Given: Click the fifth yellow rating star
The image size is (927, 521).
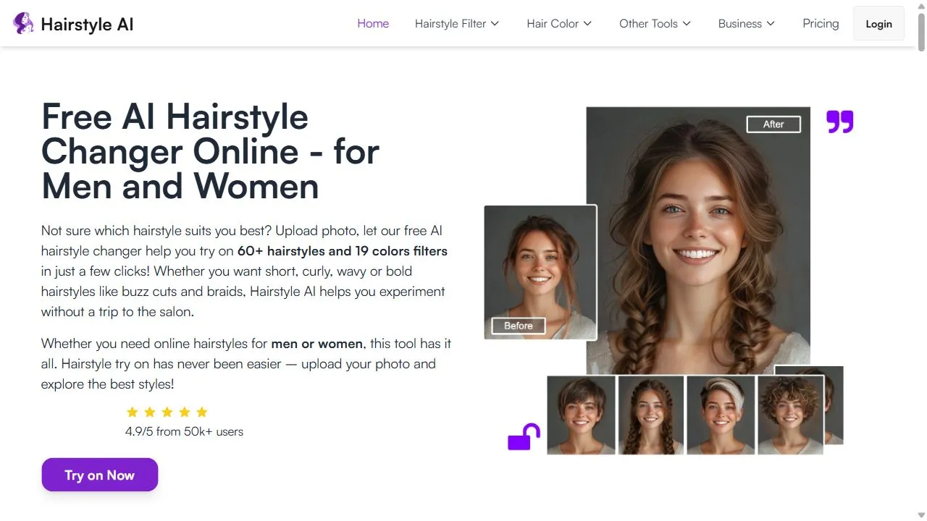Looking at the screenshot, I should pyautogui.click(x=202, y=412).
